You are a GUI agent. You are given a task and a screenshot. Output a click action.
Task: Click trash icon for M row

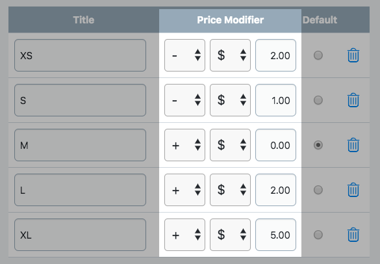[x=353, y=145]
